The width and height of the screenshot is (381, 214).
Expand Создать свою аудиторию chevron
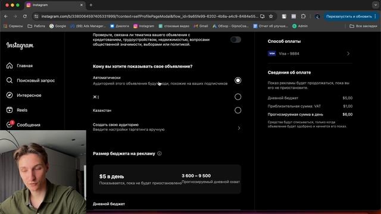(239, 128)
